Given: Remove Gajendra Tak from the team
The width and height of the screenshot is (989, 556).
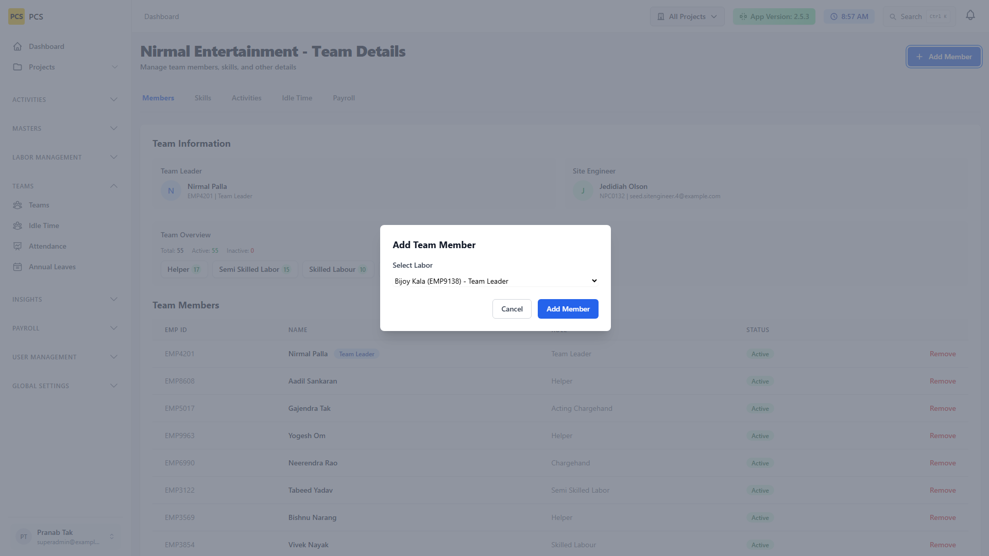Looking at the screenshot, I should [943, 408].
